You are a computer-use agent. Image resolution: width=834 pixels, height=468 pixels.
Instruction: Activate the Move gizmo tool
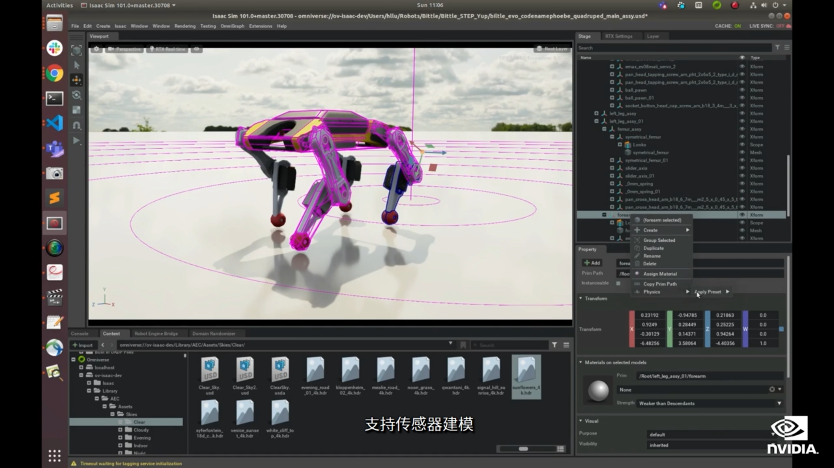(77, 80)
